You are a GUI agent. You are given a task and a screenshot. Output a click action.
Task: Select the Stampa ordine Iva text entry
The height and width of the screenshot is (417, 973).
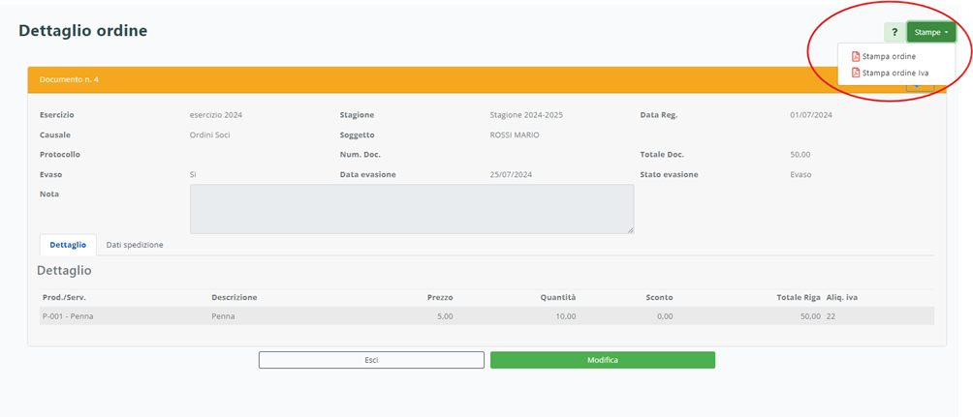pyautogui.click(x=895, y=73)
